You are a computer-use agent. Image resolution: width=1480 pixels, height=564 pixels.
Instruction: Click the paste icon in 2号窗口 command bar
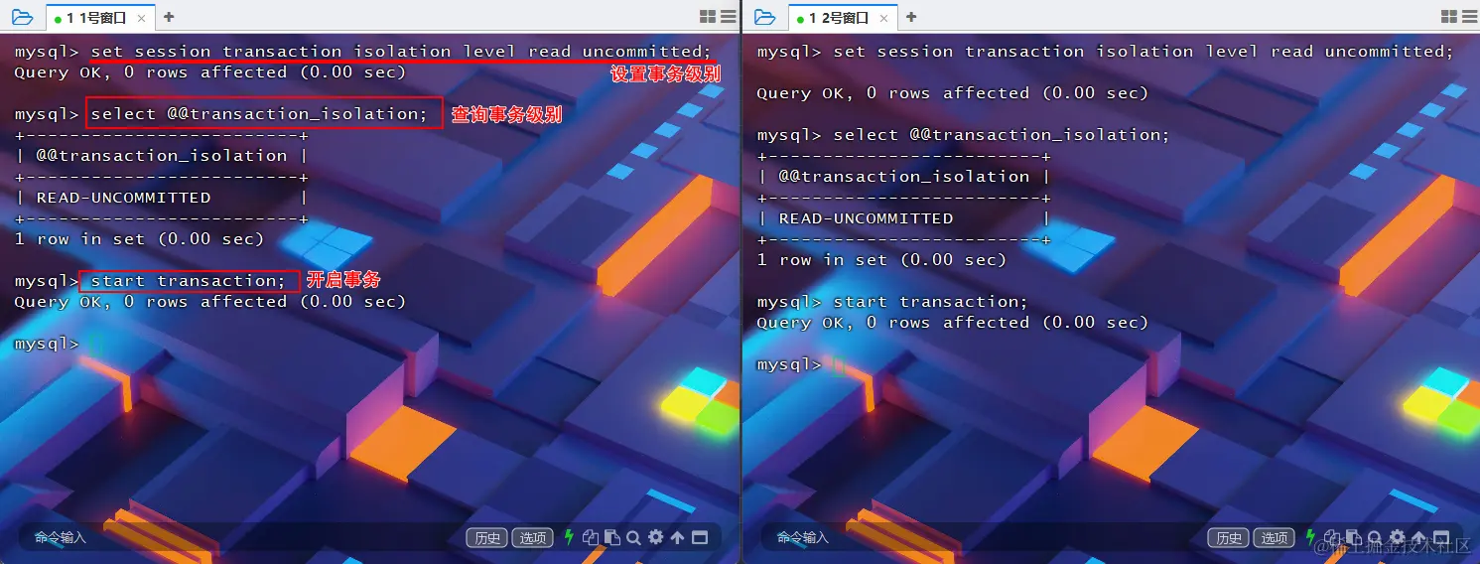1354,537
